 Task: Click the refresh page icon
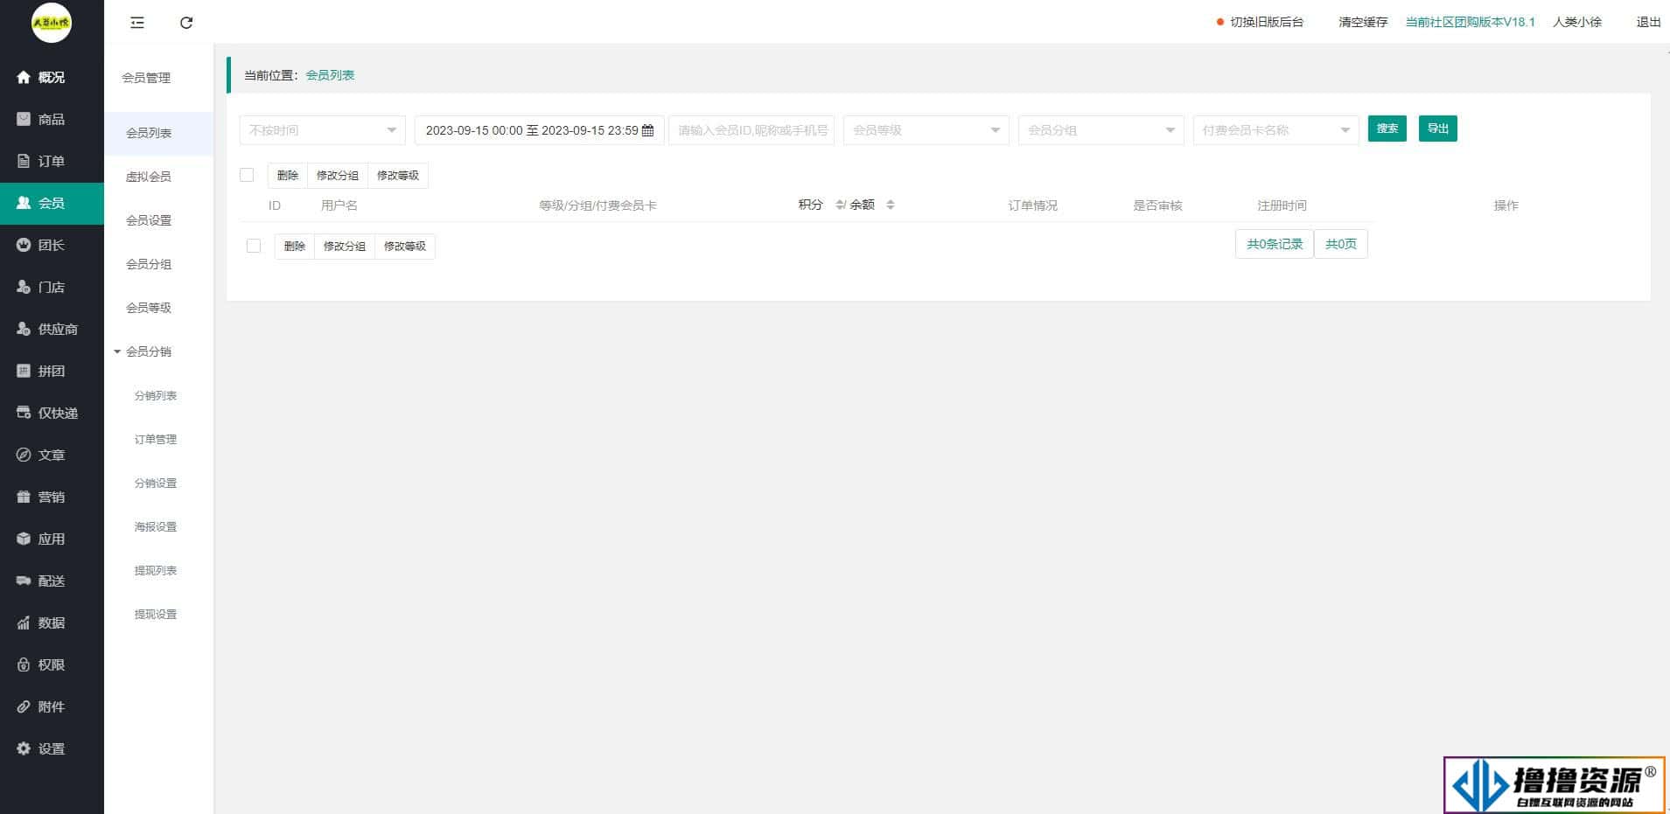click(186, 23)
